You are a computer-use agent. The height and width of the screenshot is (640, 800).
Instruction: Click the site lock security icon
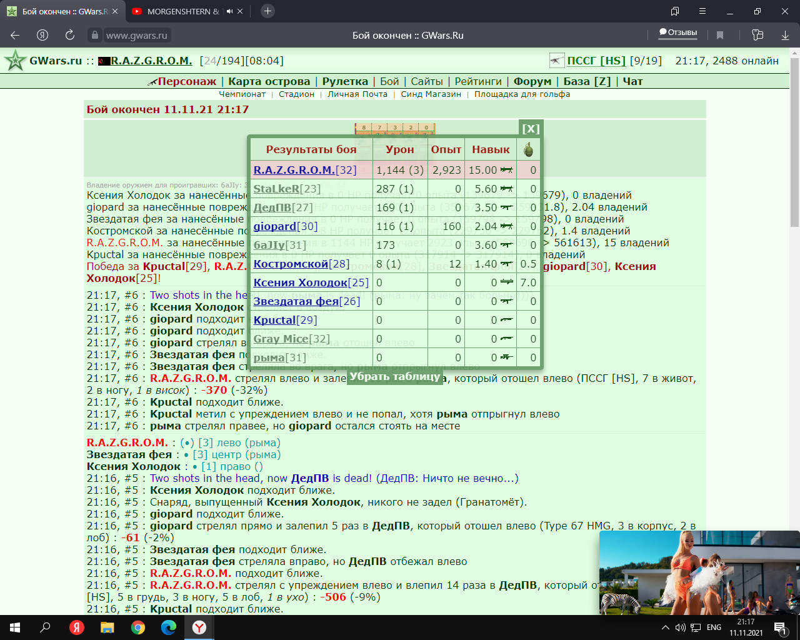pos(95,36)
